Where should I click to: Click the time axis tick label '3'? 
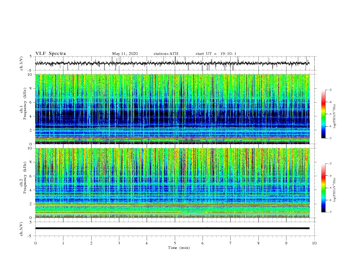[x=119, y=243]
